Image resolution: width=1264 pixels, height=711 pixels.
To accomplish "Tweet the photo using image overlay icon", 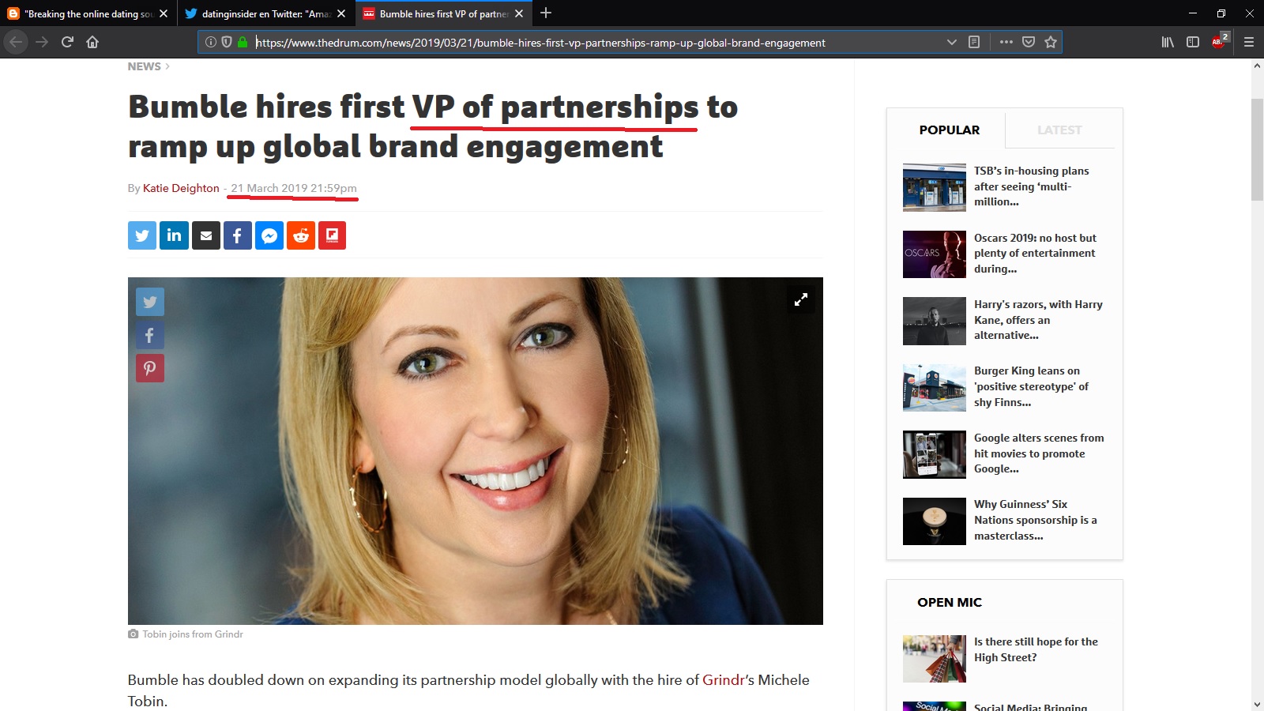I will point(150,302).
